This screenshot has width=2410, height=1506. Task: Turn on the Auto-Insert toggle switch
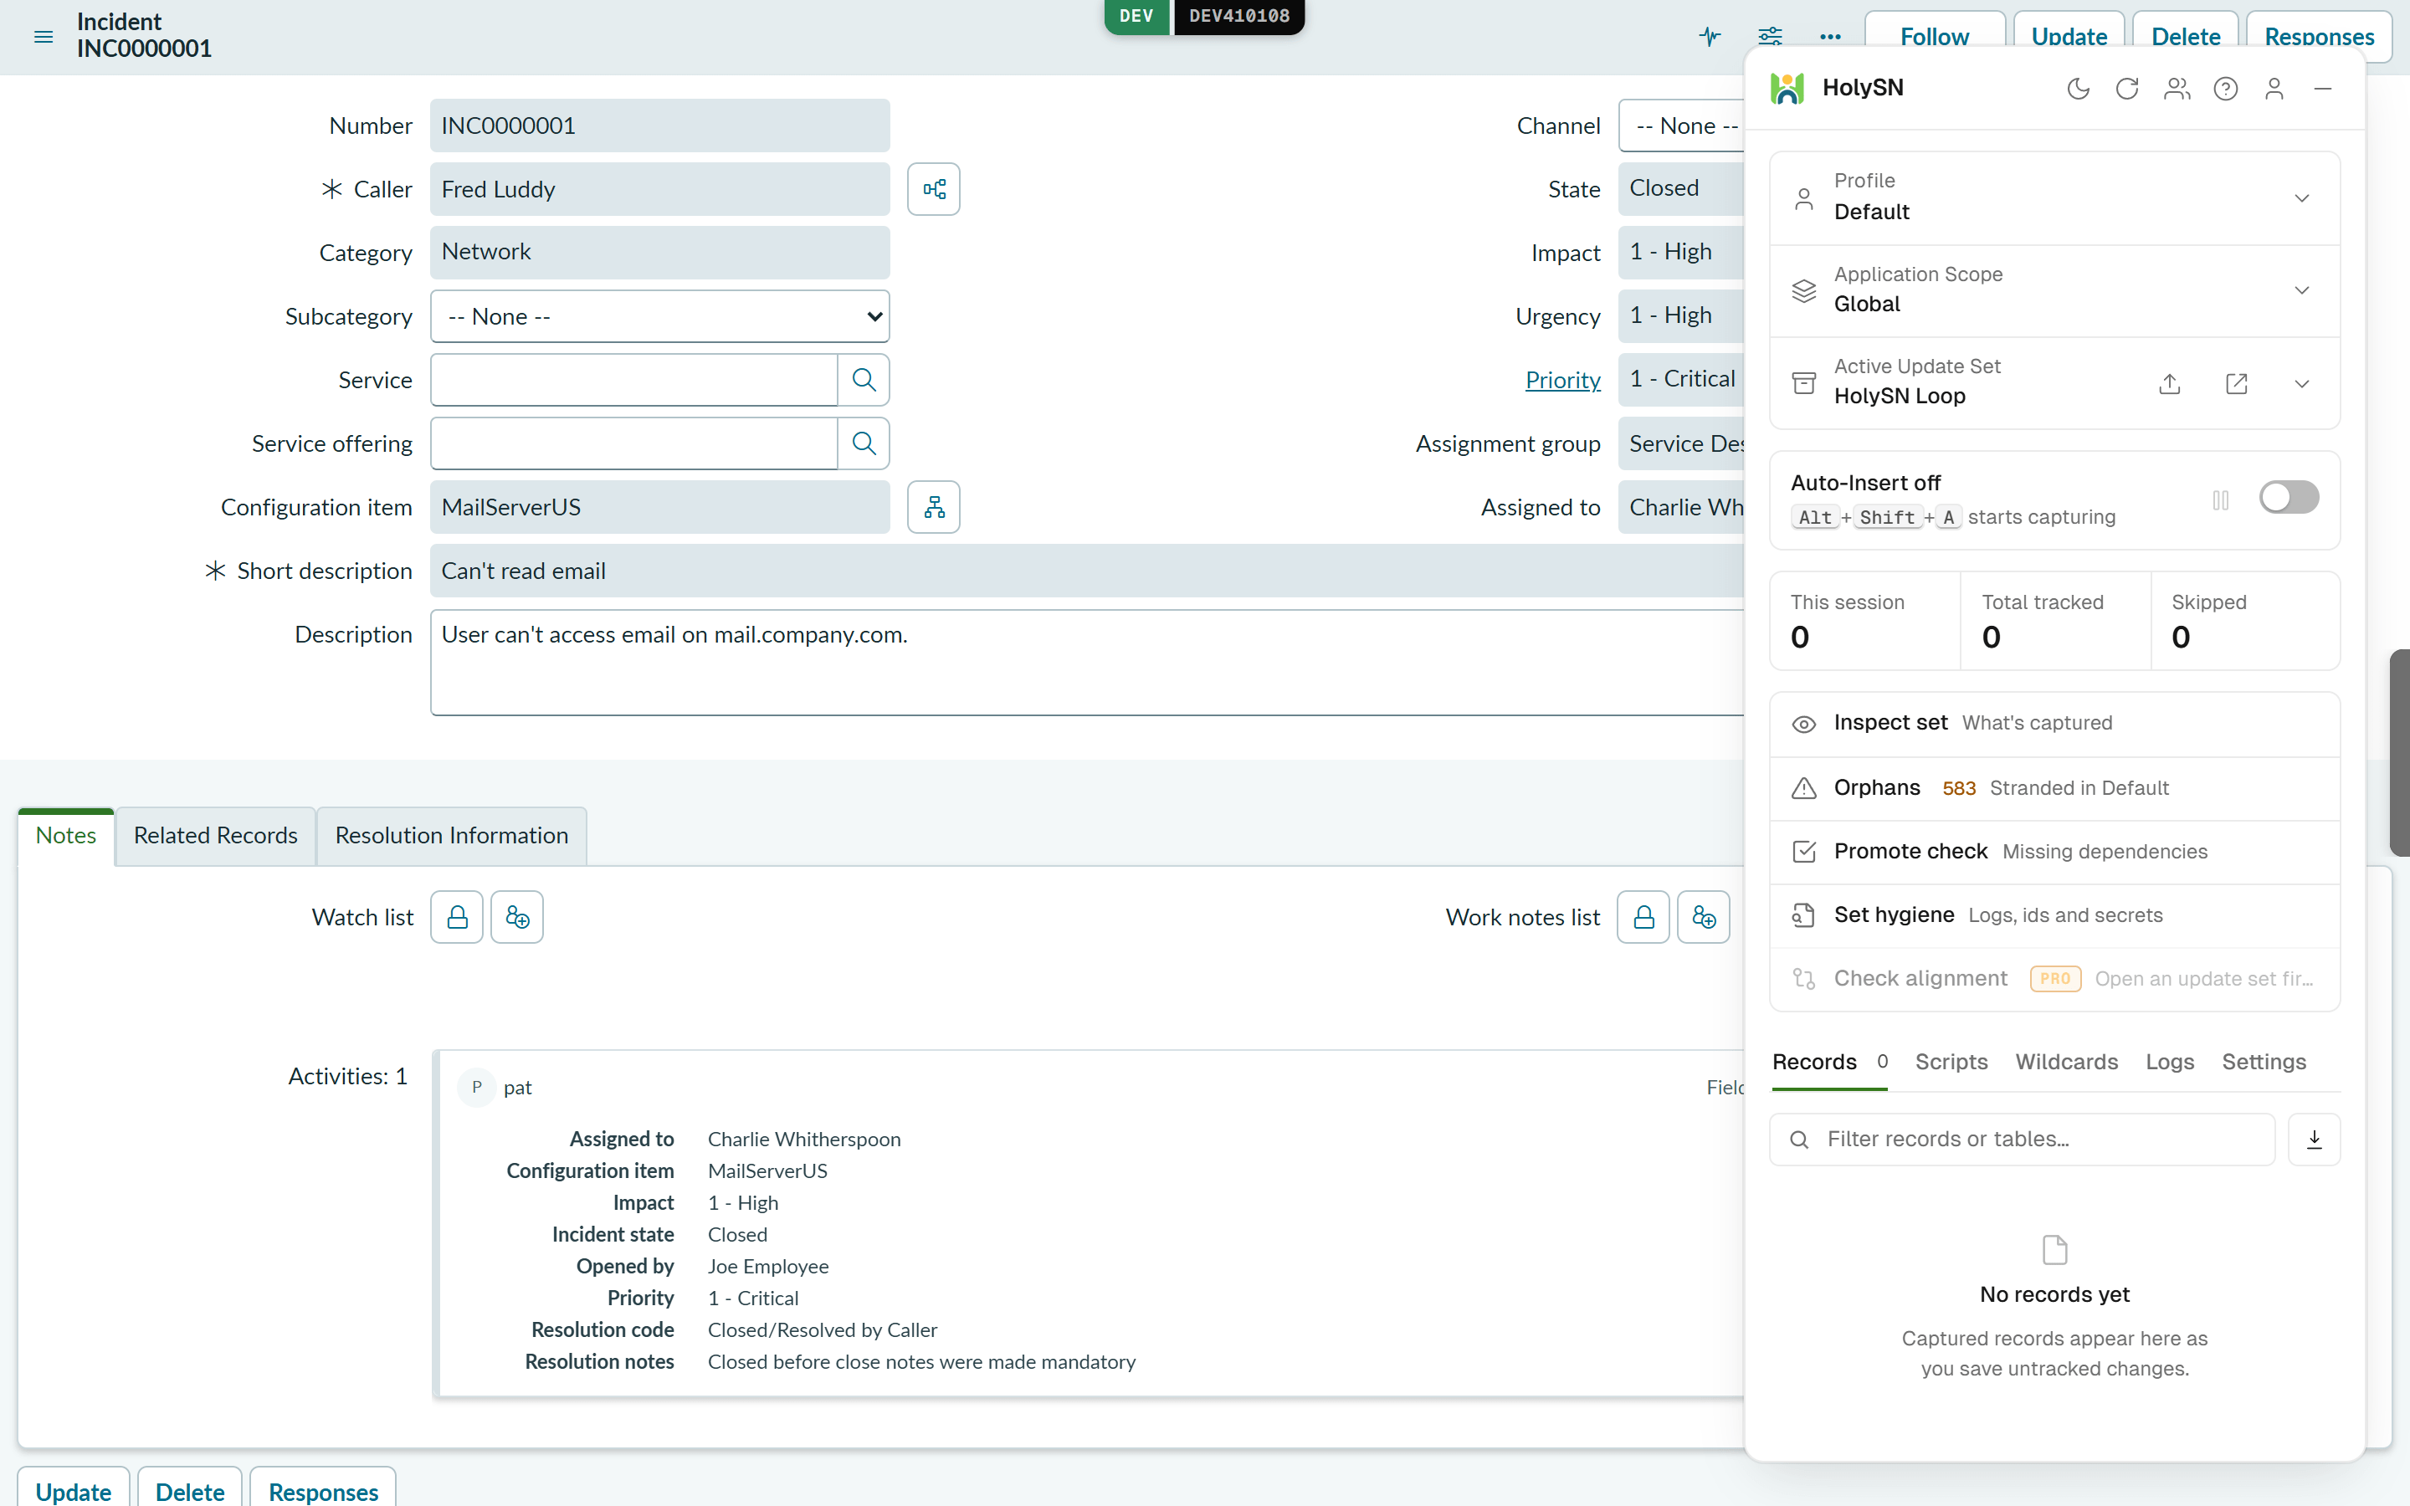pyautogui.click(x=2289, y=497)
